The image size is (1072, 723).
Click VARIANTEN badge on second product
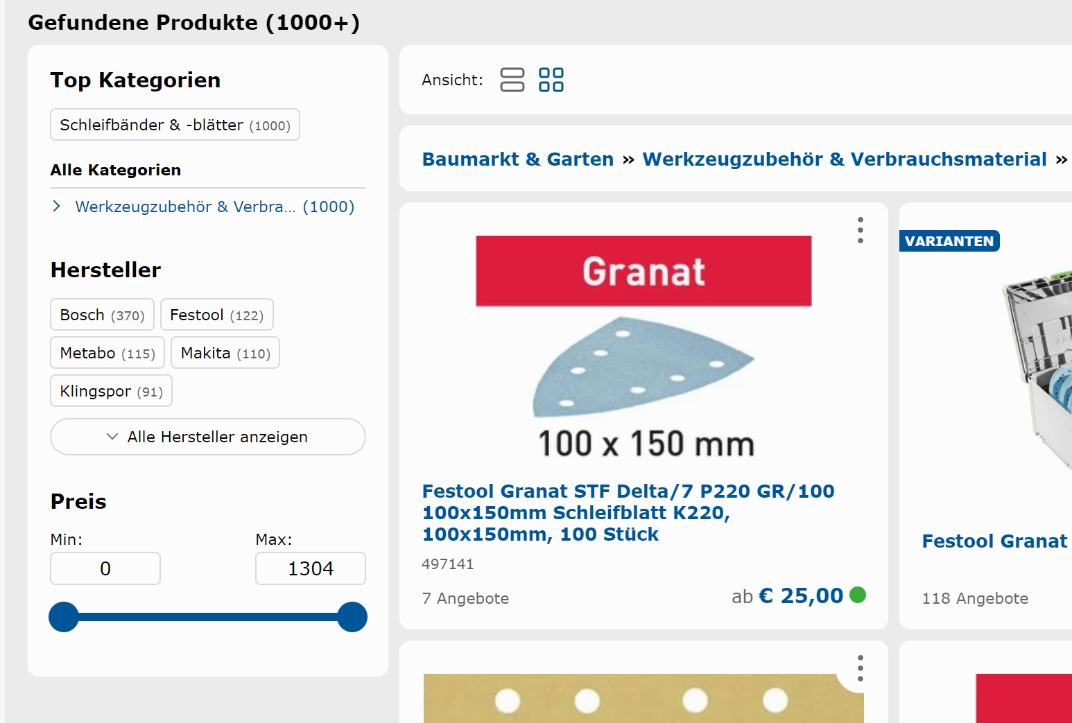pyautogui.click(x=949, y=241)
